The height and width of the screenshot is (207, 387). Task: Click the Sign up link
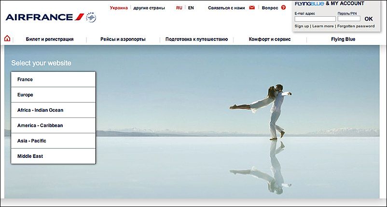coord(302,26)
